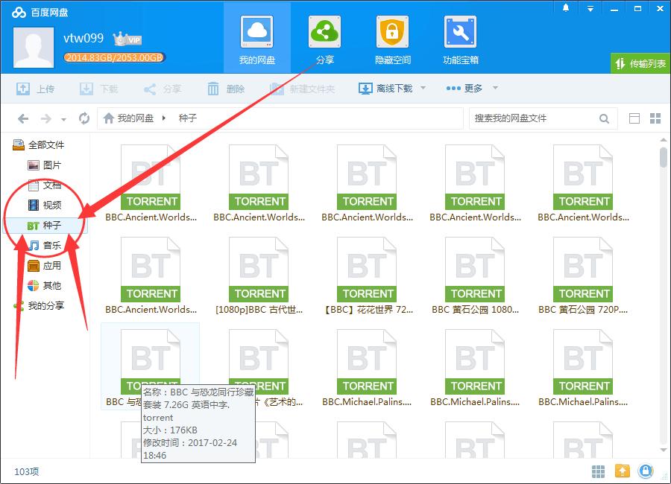
Task: Select the BBC 黄石公园 720P... torrent
Action: pos(583,276)
